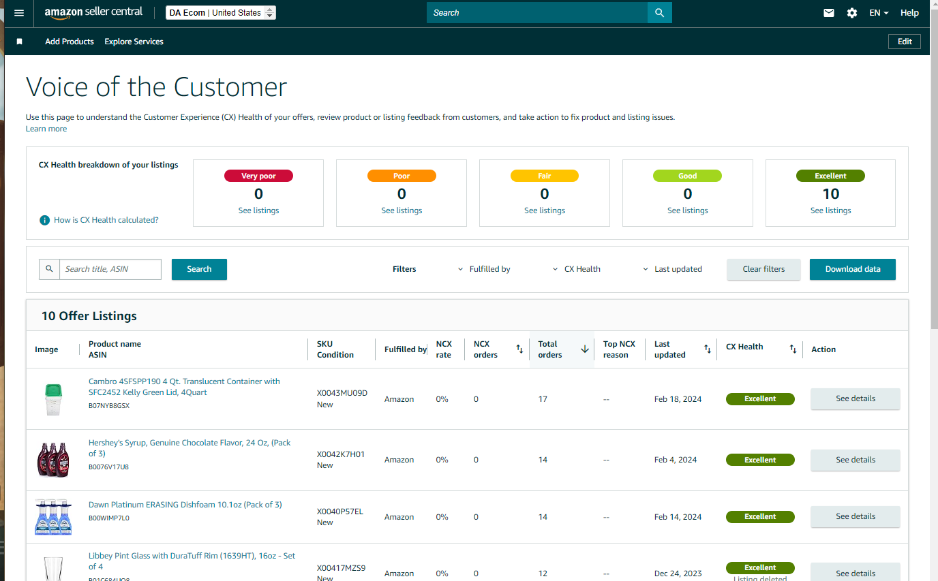Open How is CX Health calculated link
The image size is (938, 581).
[106, 220]
